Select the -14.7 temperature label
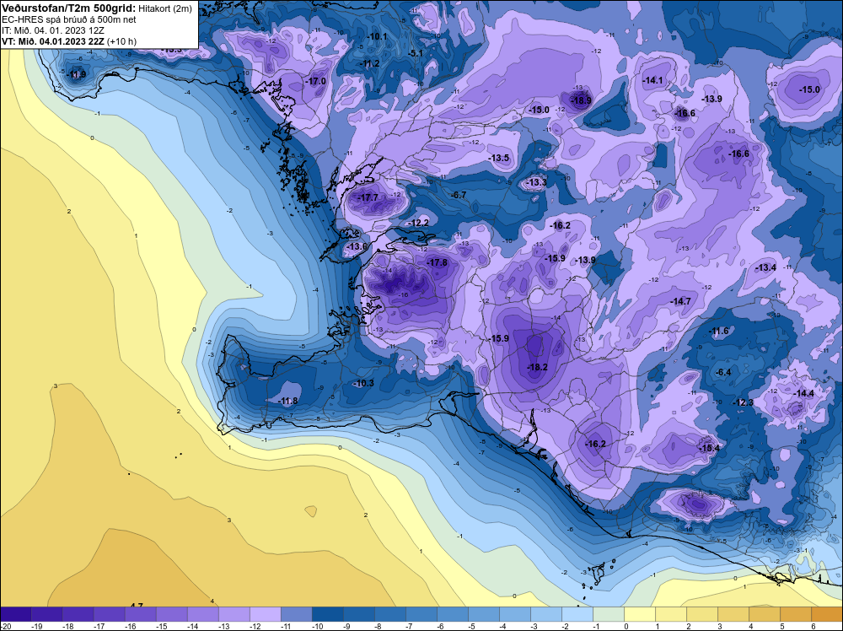Image resolution: width=843 pixels, height=631 pixels. coord(680,301)
